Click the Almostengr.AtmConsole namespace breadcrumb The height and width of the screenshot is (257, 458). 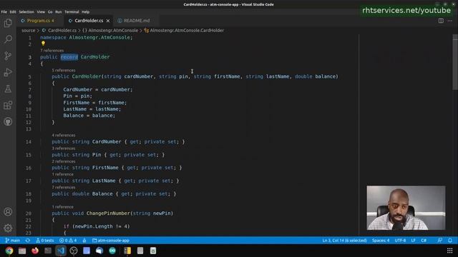point(110,30)
